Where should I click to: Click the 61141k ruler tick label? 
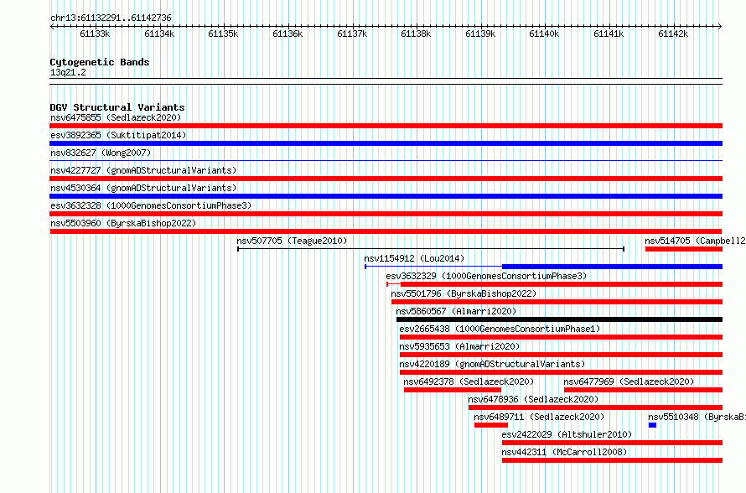pyautogui.click(x=609, y=34)
